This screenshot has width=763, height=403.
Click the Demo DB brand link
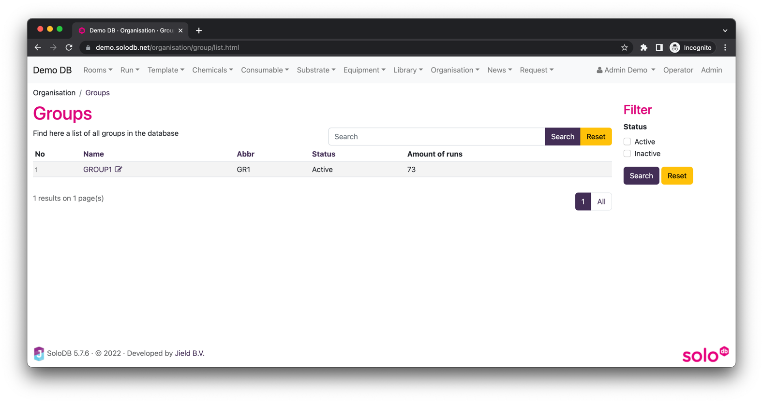point(52,70)
